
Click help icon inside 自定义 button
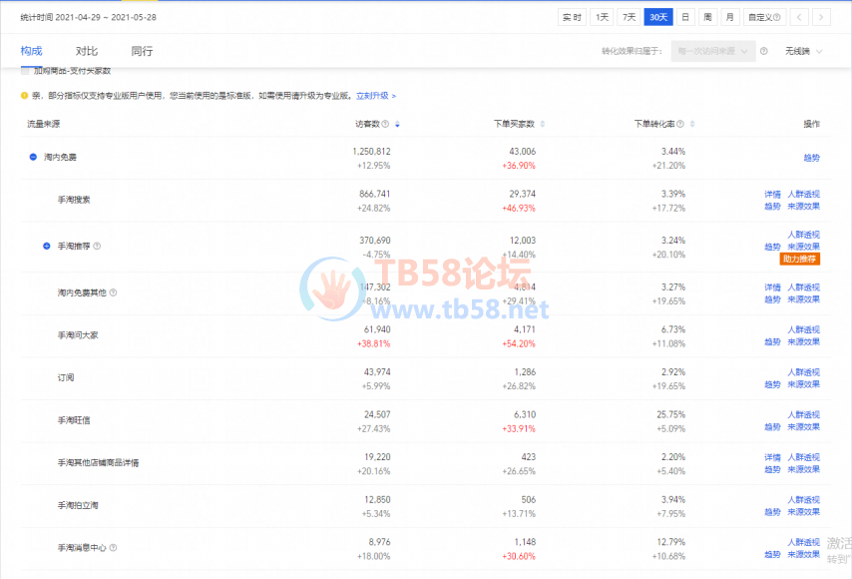coord(777,17)
